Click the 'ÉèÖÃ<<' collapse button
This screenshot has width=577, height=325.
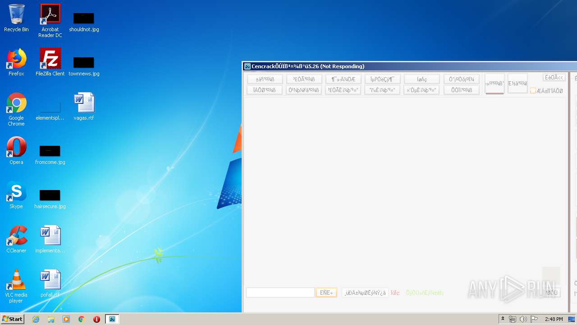554,78
